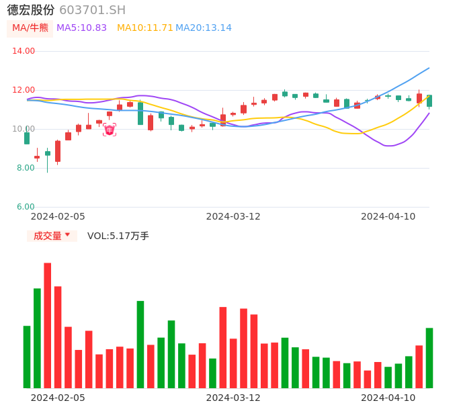Screen dimensions: 461x407
Task: Click the 2024-02-05 date under price chart
Action: (58, 216)
